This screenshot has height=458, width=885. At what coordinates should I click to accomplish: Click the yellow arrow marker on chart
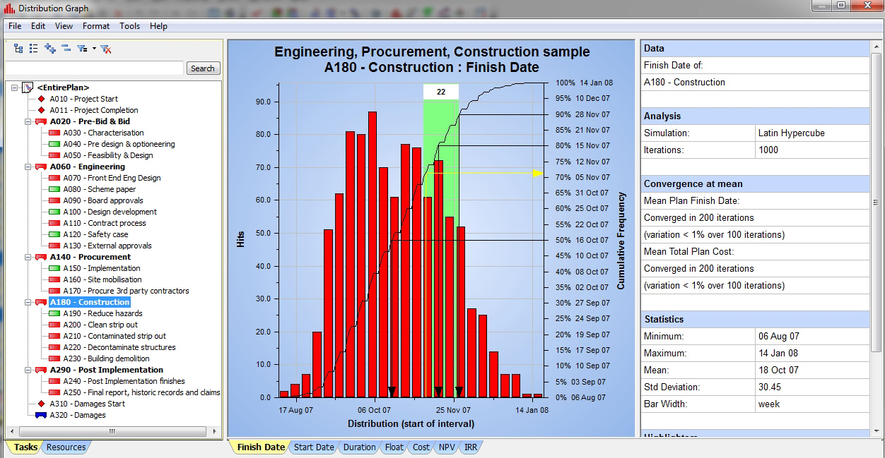(538, 173)
